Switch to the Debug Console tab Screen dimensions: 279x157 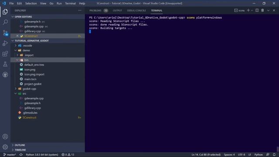pyautogui.click(x=136, y=10)
